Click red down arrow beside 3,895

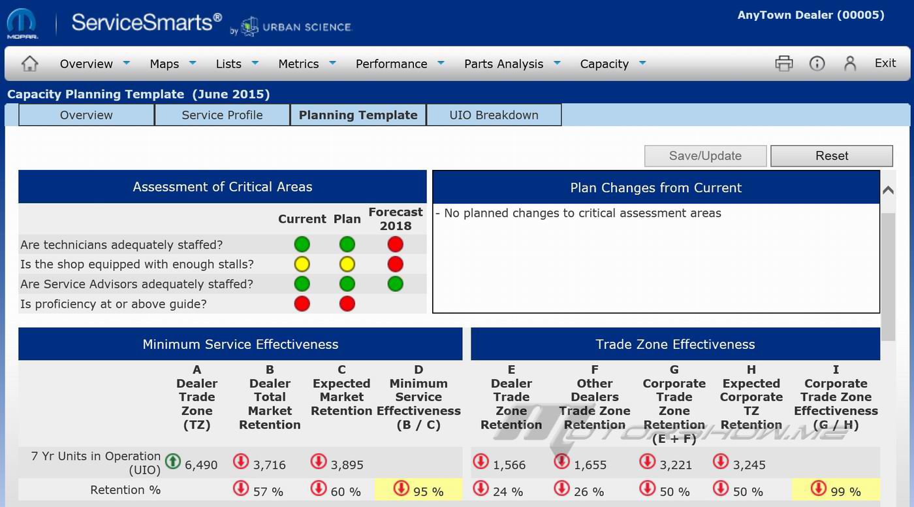pos(319,461)
